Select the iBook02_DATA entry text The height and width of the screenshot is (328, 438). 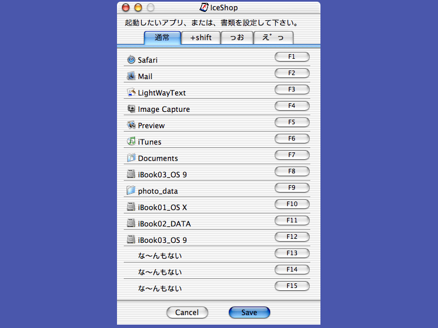coord(164,224)
